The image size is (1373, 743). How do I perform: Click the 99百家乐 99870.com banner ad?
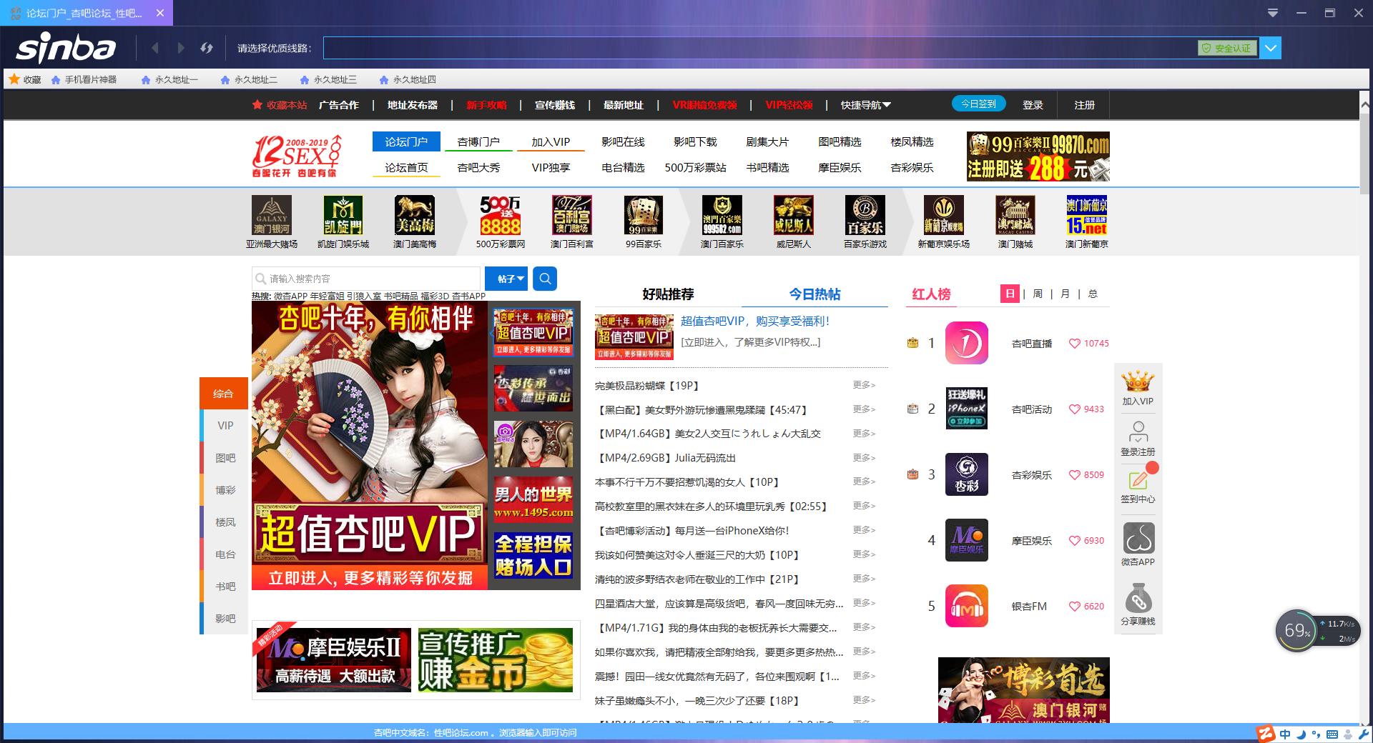click(1038, 156)
